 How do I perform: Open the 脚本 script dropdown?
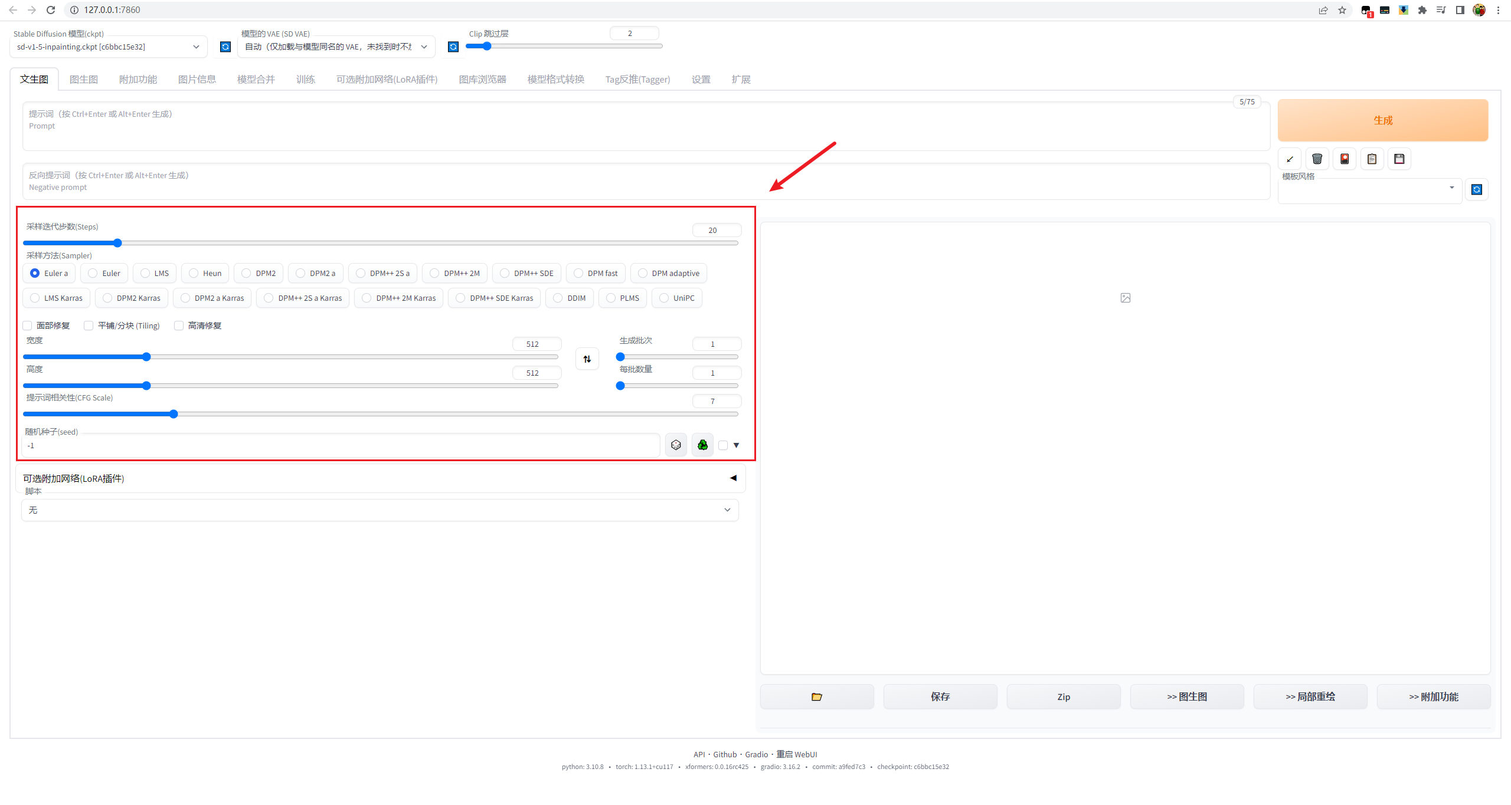[x=380, y=510]
